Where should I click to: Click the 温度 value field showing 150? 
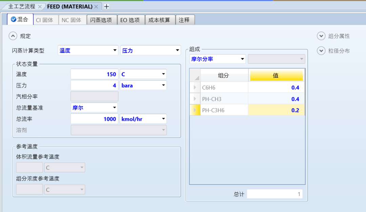point(94,74)
